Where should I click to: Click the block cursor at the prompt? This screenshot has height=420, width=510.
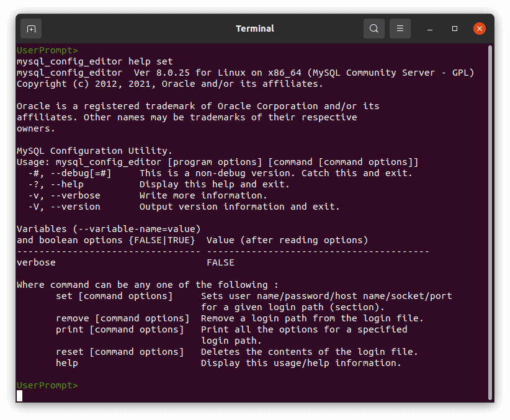tap(19, 396)
